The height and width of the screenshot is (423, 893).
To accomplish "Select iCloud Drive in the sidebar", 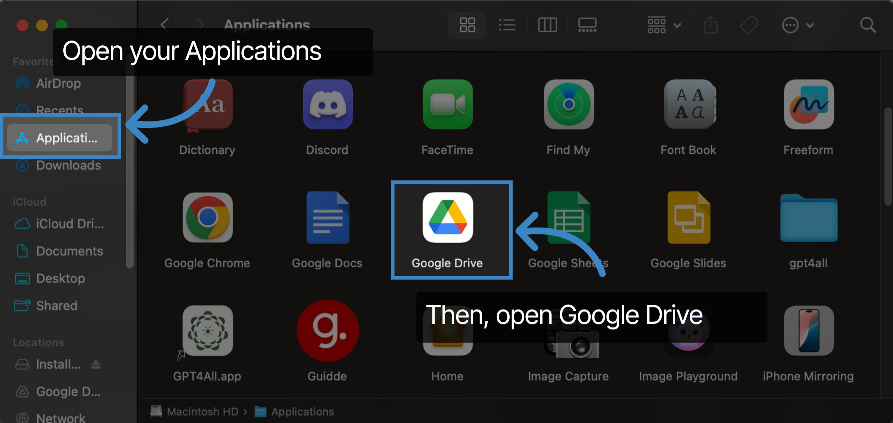I will click(60, 224).
